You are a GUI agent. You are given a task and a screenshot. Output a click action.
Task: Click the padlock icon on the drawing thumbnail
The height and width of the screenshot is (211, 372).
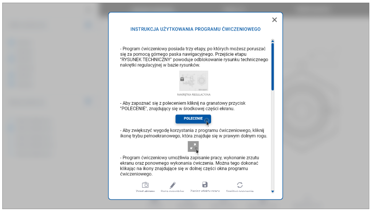pos(182,79)
